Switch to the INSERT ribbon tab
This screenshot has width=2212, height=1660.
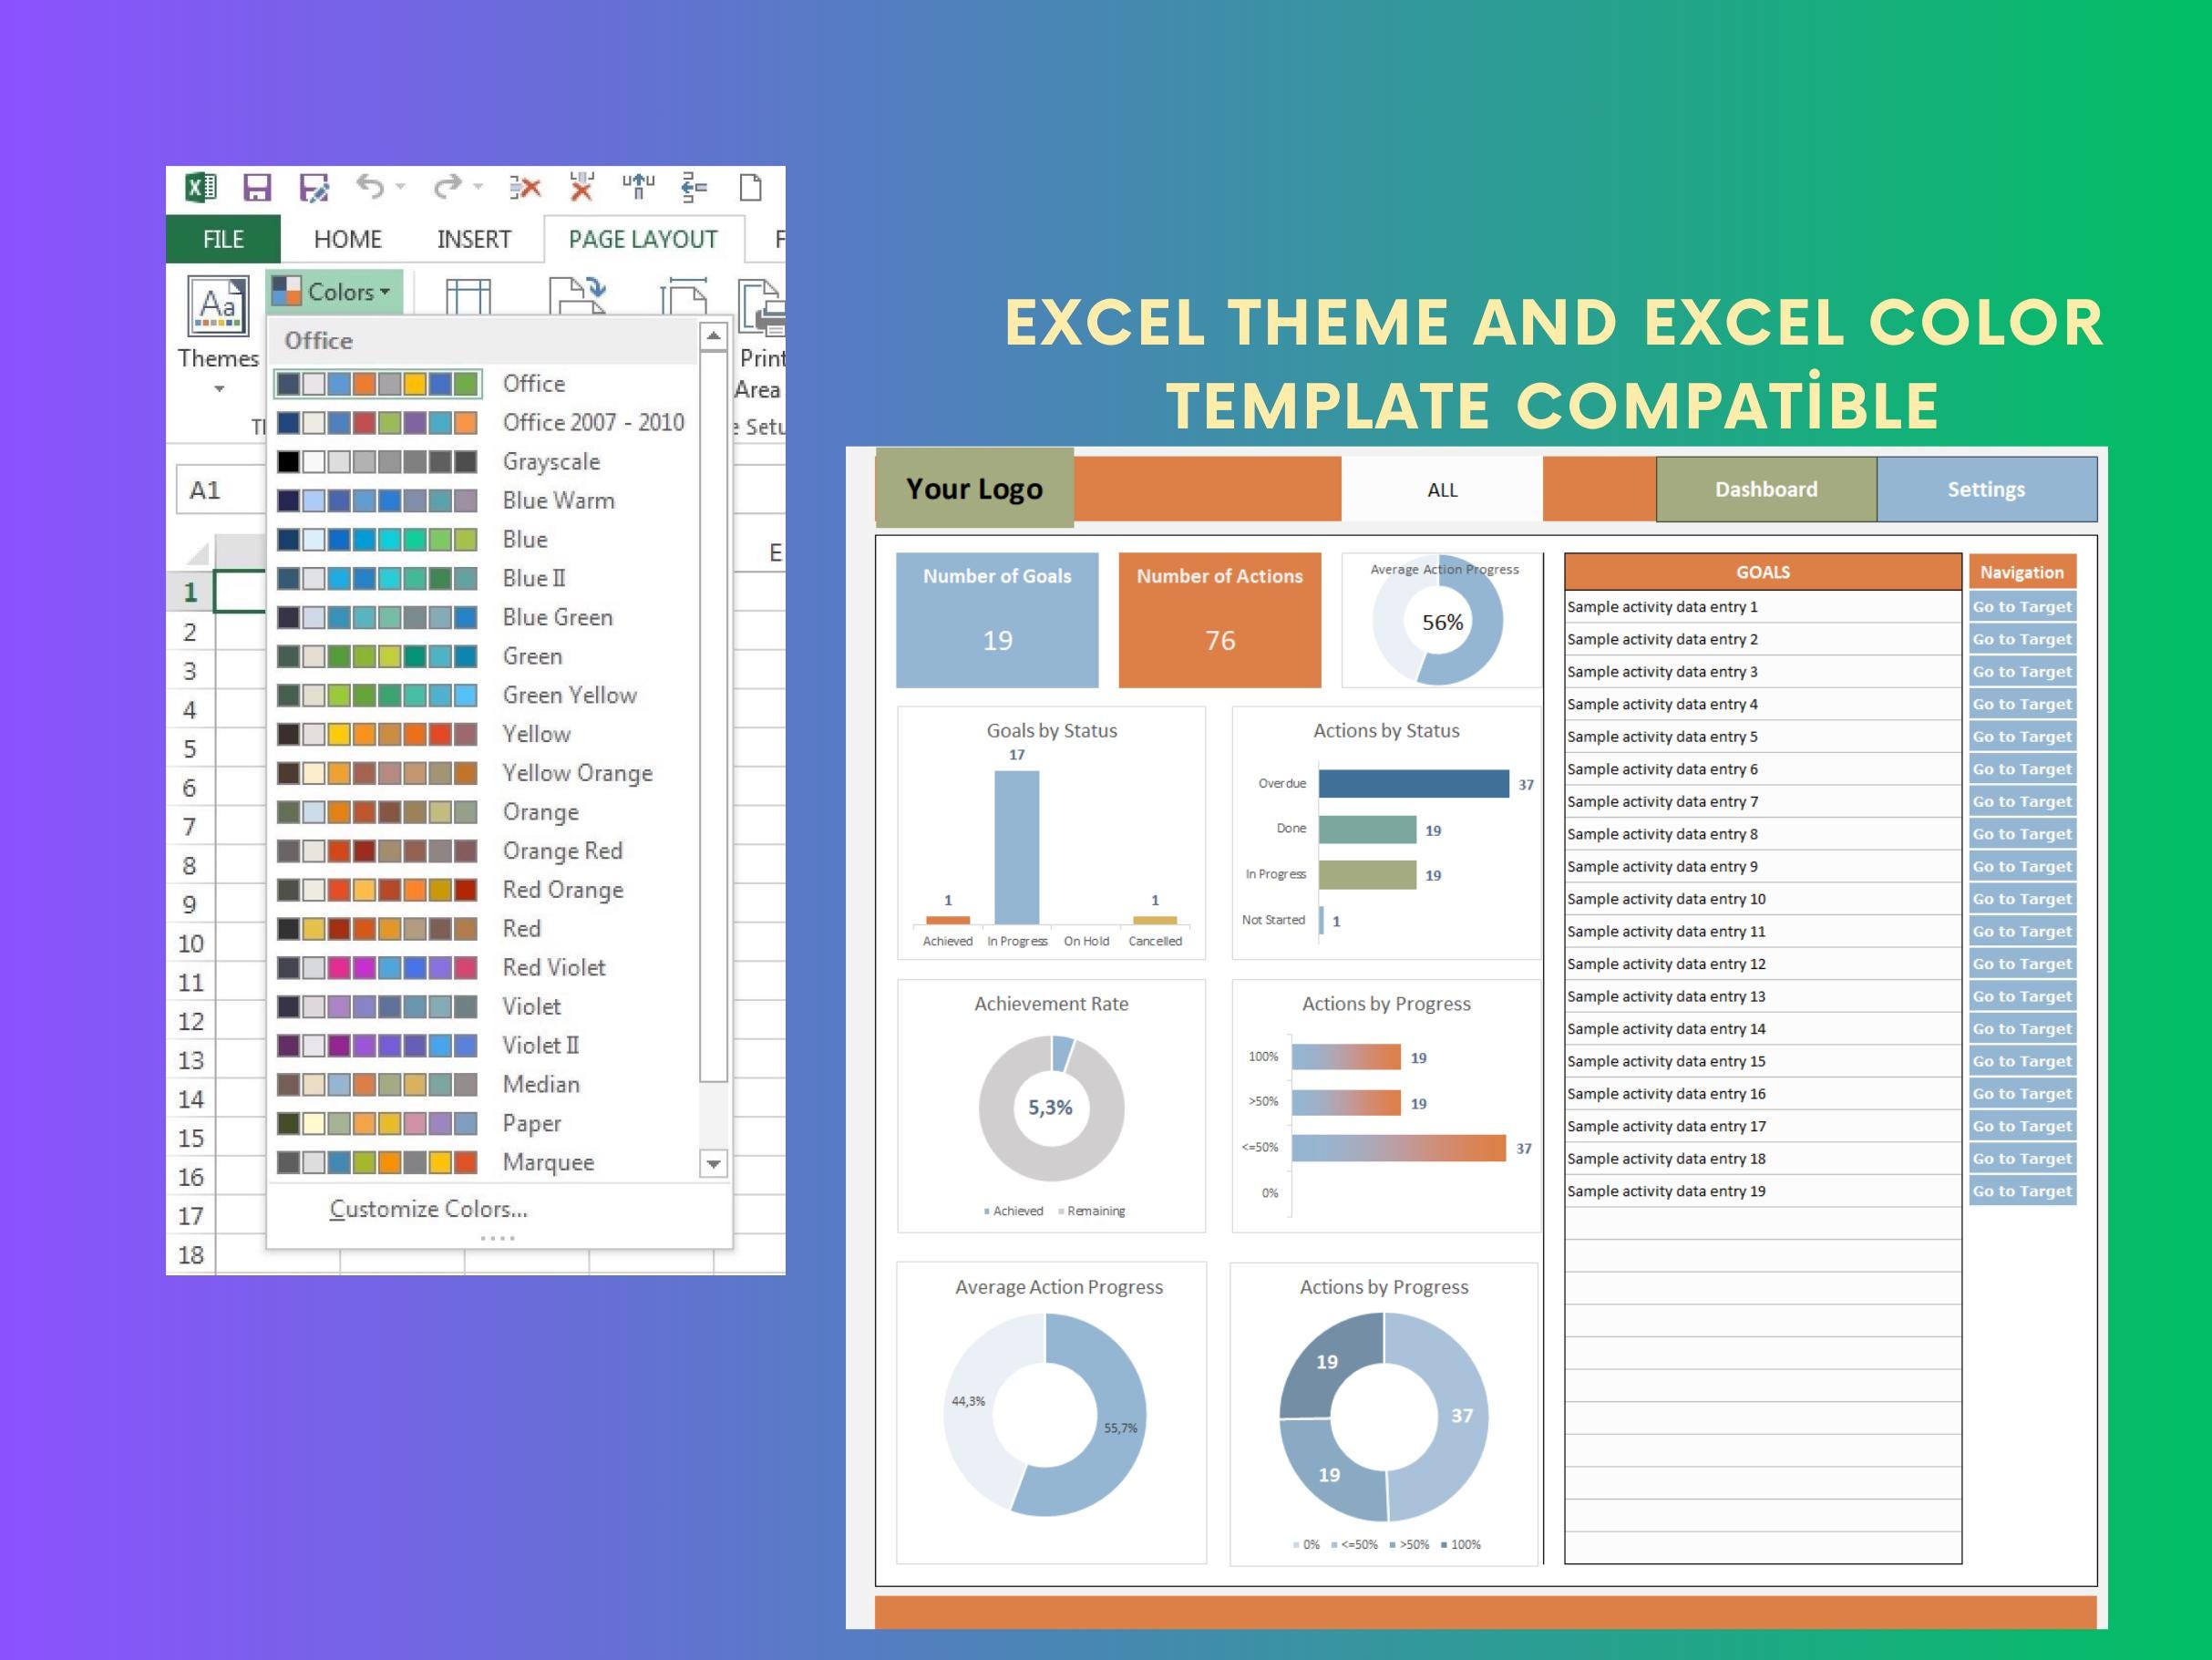point(474,239)
